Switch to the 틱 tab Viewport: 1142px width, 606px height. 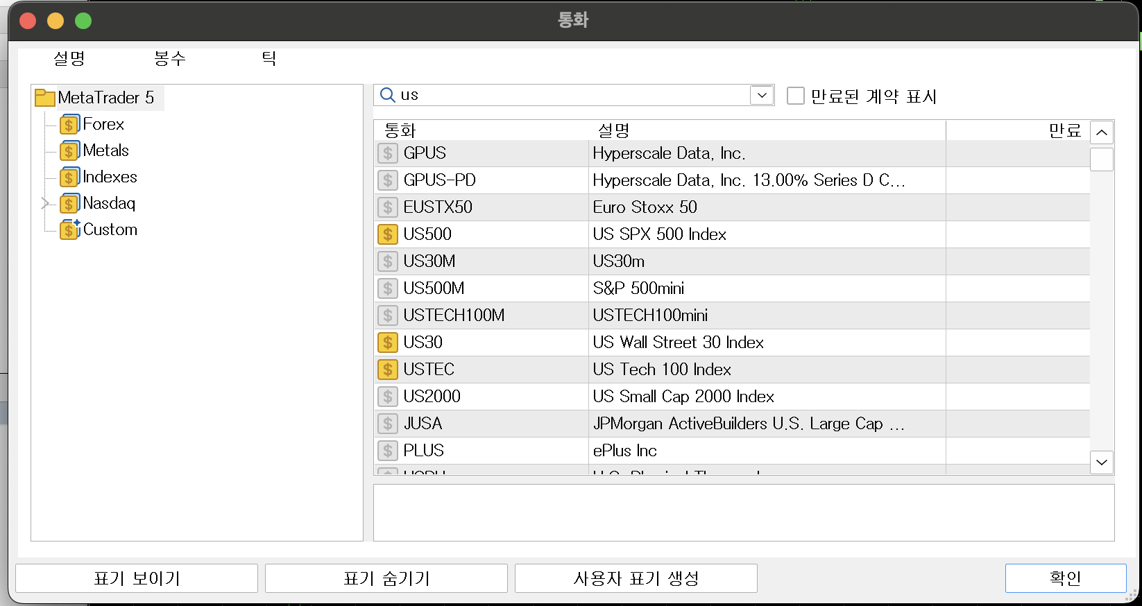[x=269, y=58]
